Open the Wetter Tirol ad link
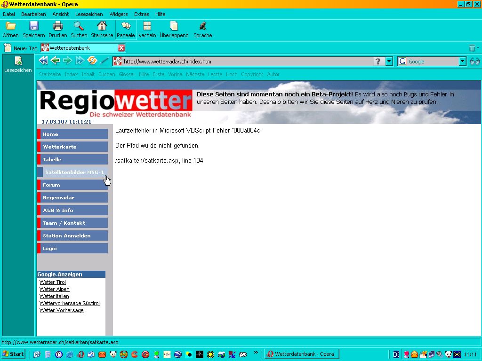The height and width of the screenshot is (361, 482). [x=53, y=282]
